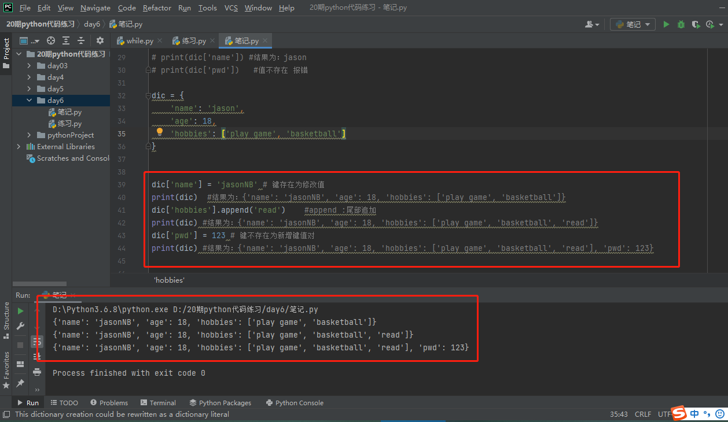This screenshot has height=422, width=728.
Task: Open the Tools menu
Action: 207,8
